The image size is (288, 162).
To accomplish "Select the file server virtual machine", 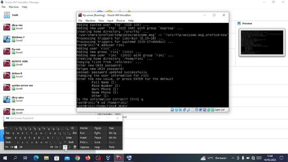I will click(x=39, y=111).
